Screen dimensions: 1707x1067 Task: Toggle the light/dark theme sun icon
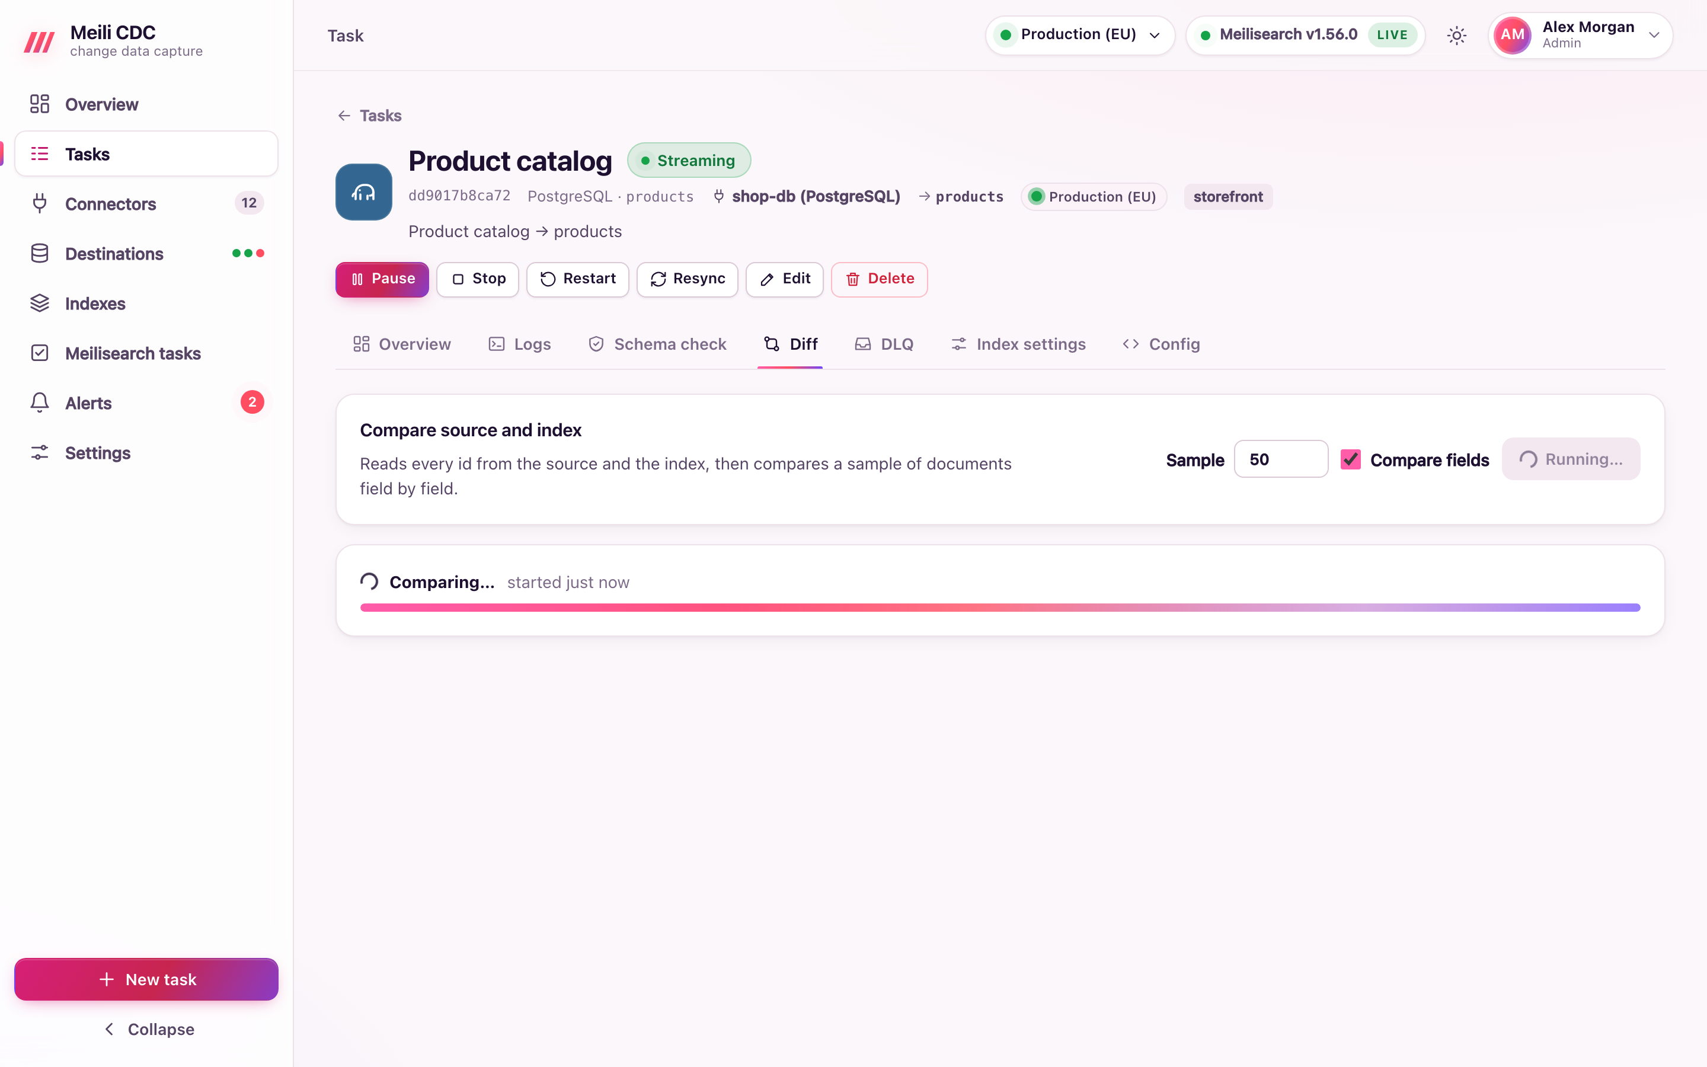click(x=1457, y=36)
